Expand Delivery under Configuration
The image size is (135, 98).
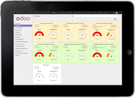18,55
